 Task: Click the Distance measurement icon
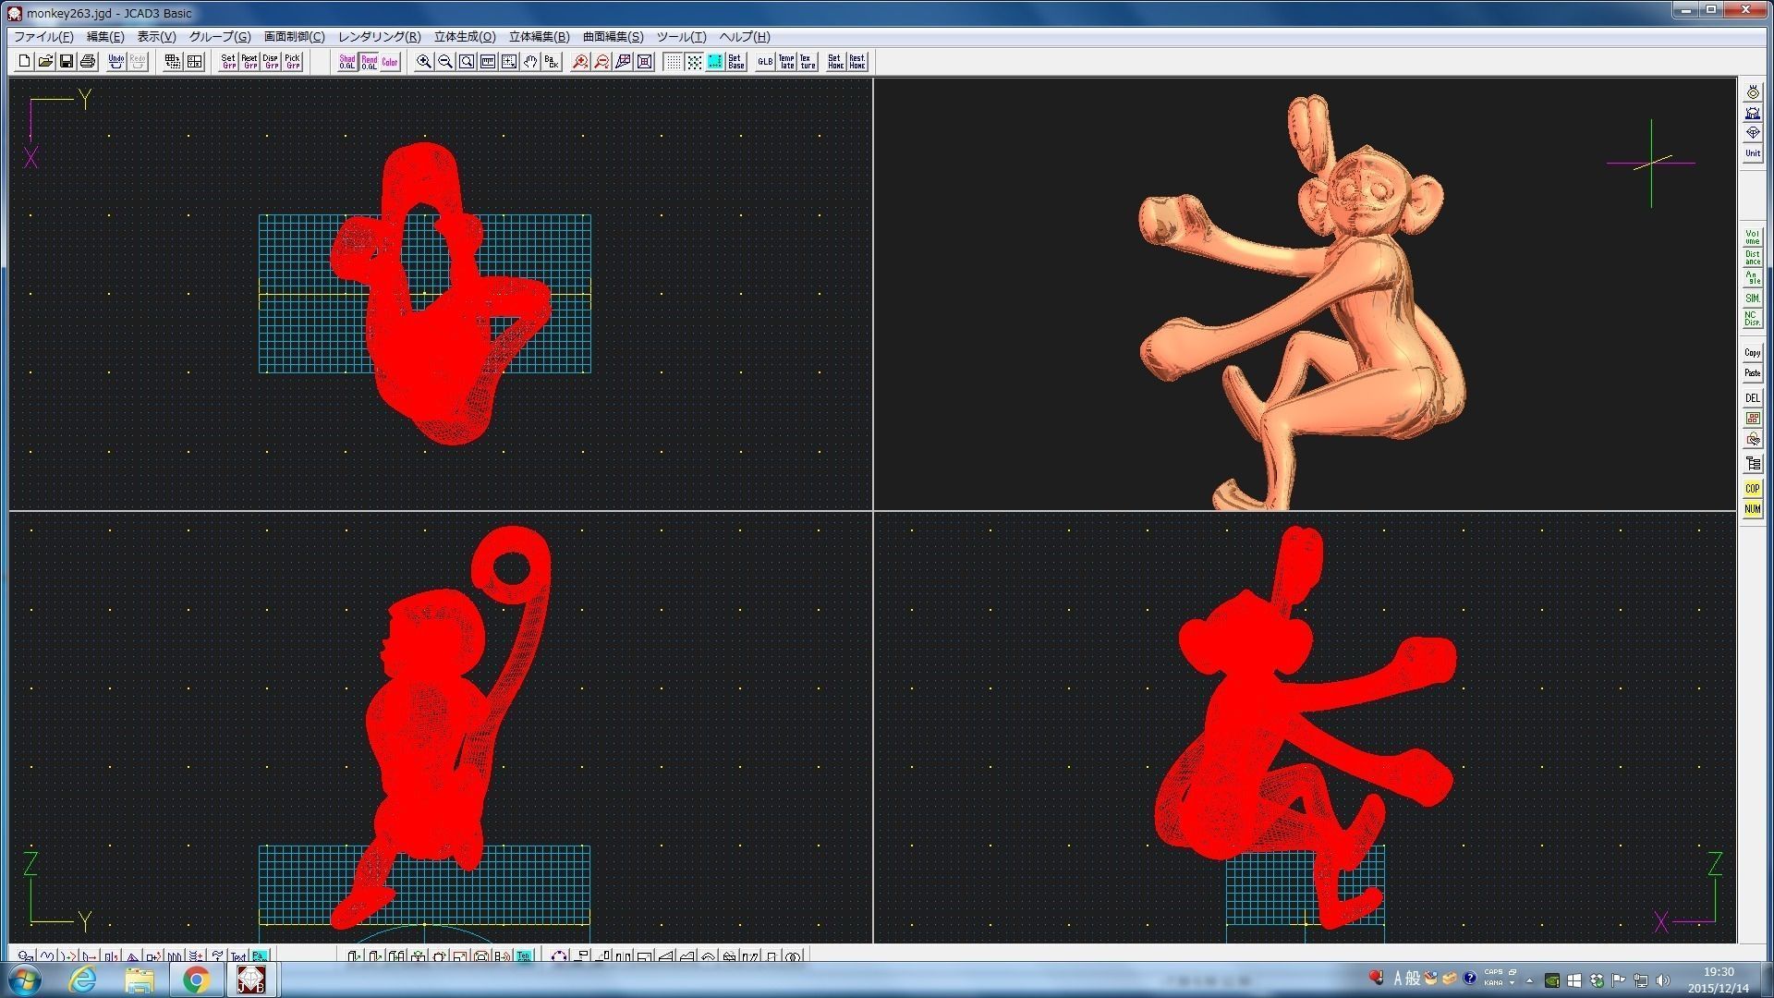coord(1752,258)
